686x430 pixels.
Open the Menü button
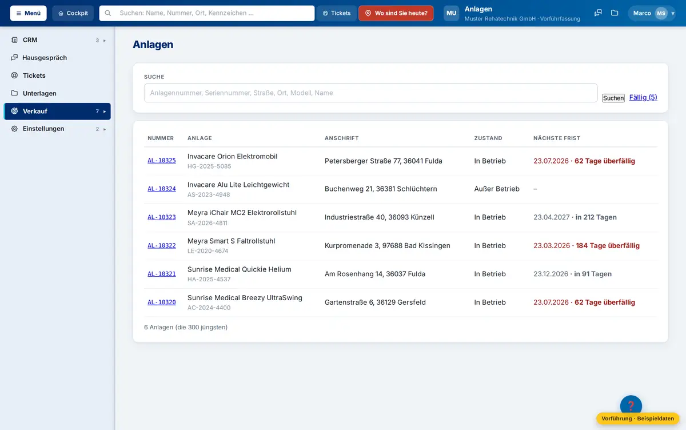28,13
